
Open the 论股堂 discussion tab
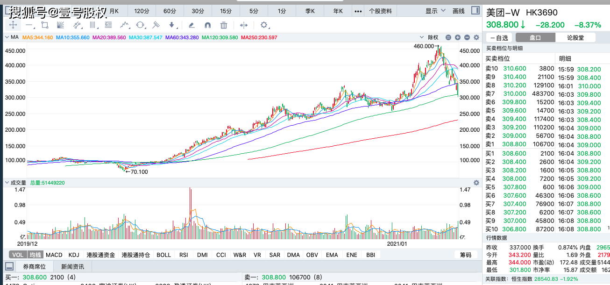coord(575,38)
